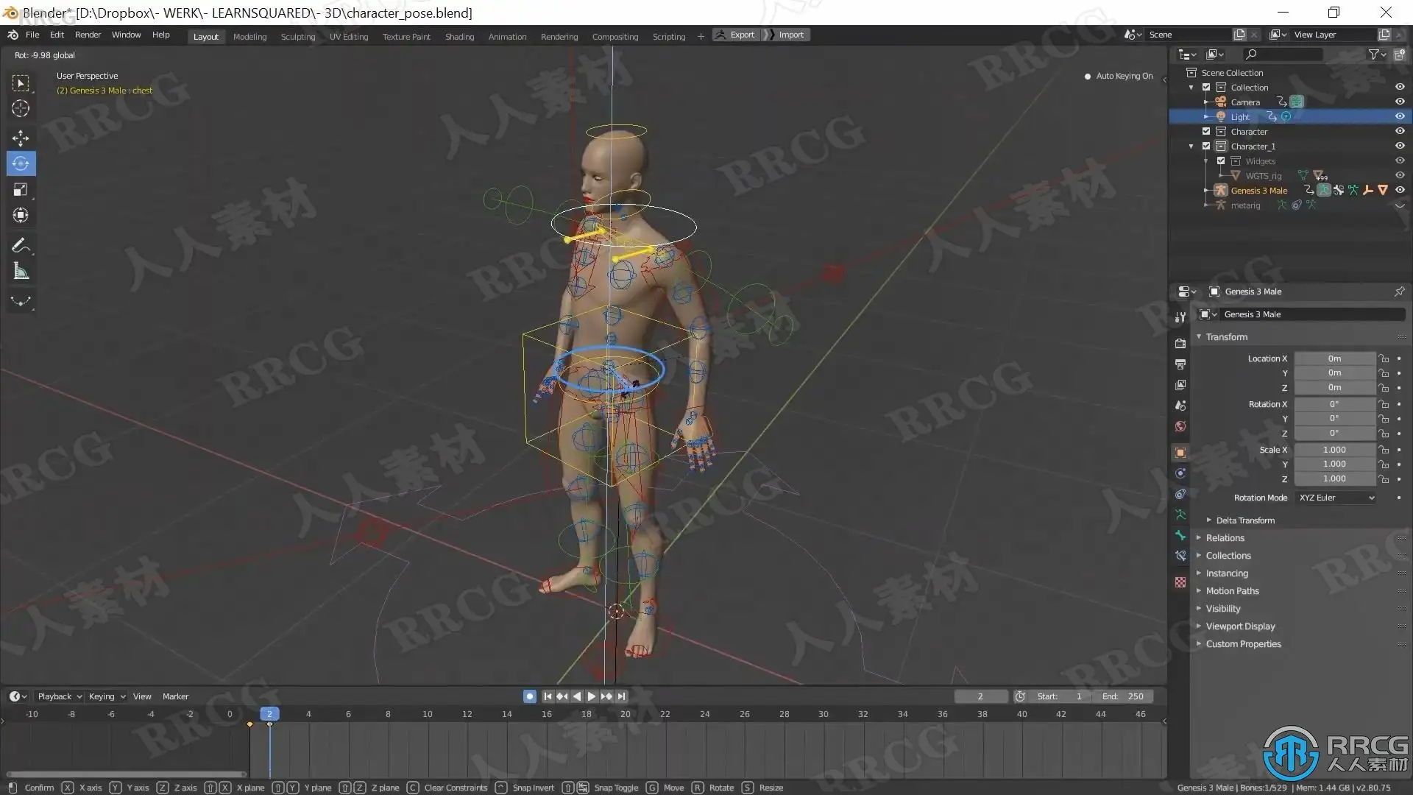Select the Move tool in toolbar
Viewport: 1413px width, 795px height.
point(21,138)
